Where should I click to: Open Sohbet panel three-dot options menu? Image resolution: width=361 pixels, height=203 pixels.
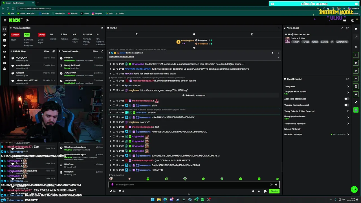coord(279,28)
